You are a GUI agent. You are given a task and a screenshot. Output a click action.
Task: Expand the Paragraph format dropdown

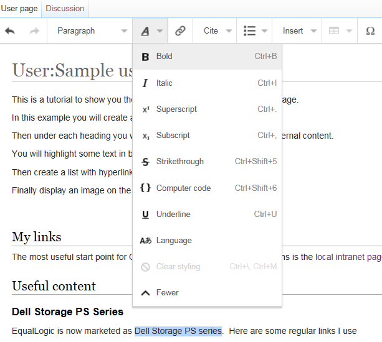[x=89, y=30]
